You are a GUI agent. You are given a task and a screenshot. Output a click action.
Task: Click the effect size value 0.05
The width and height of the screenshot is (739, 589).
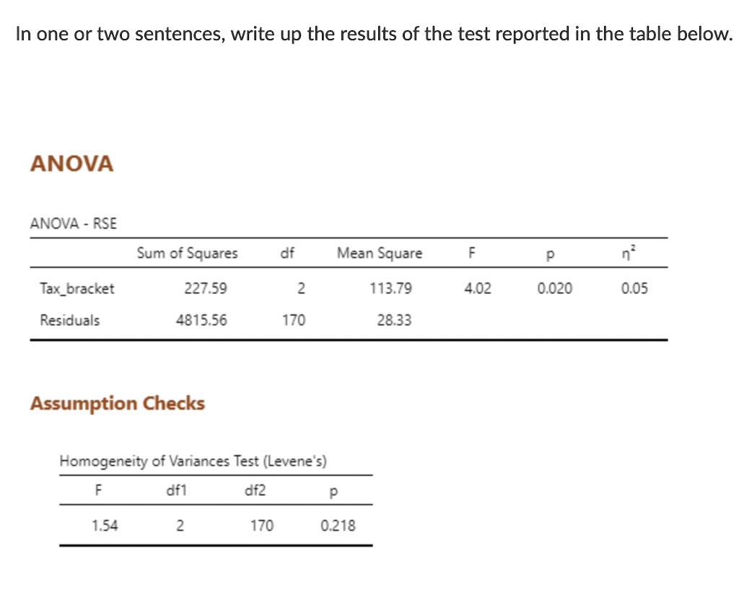634,288
